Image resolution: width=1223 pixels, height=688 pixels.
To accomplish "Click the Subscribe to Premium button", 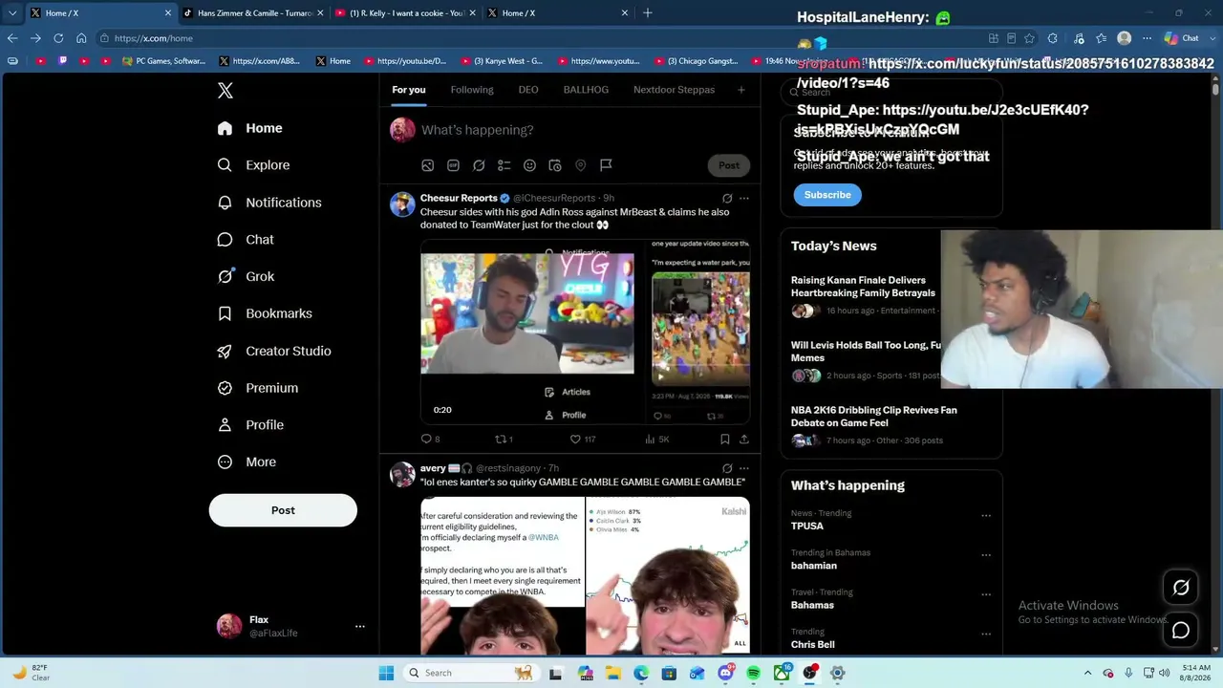I will click(x=827, y=195).
